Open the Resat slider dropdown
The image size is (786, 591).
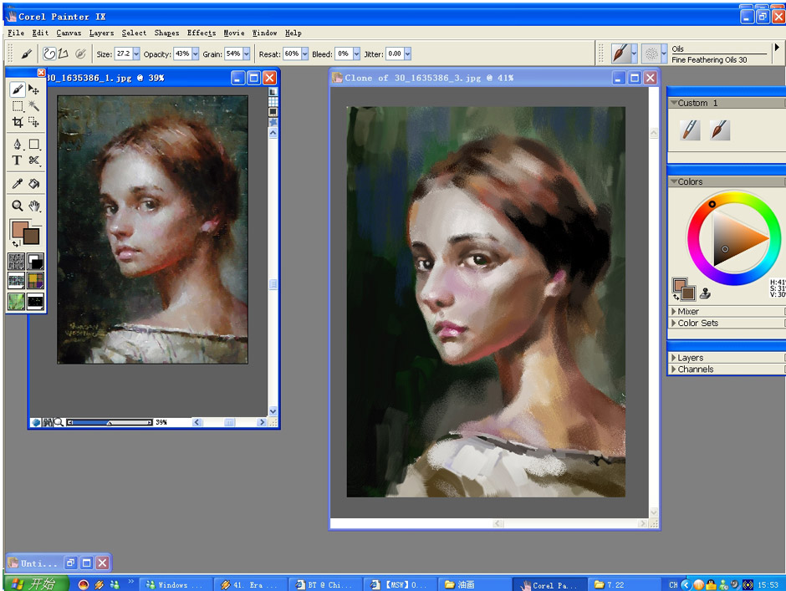[x=304, y=53]
